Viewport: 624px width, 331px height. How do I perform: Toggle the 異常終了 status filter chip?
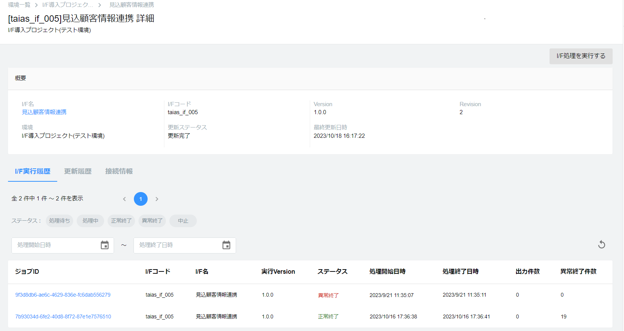coord(152,221)
